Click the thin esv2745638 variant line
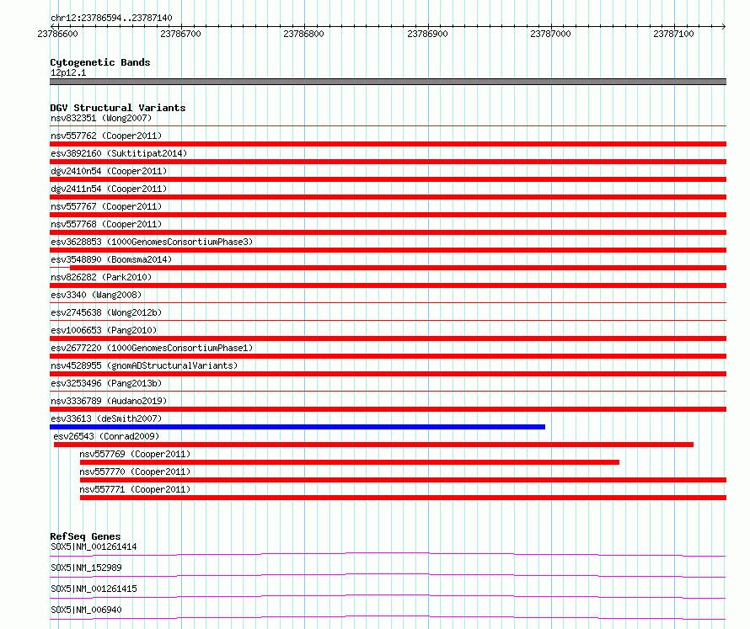750x629 pixels. [388, 320]
